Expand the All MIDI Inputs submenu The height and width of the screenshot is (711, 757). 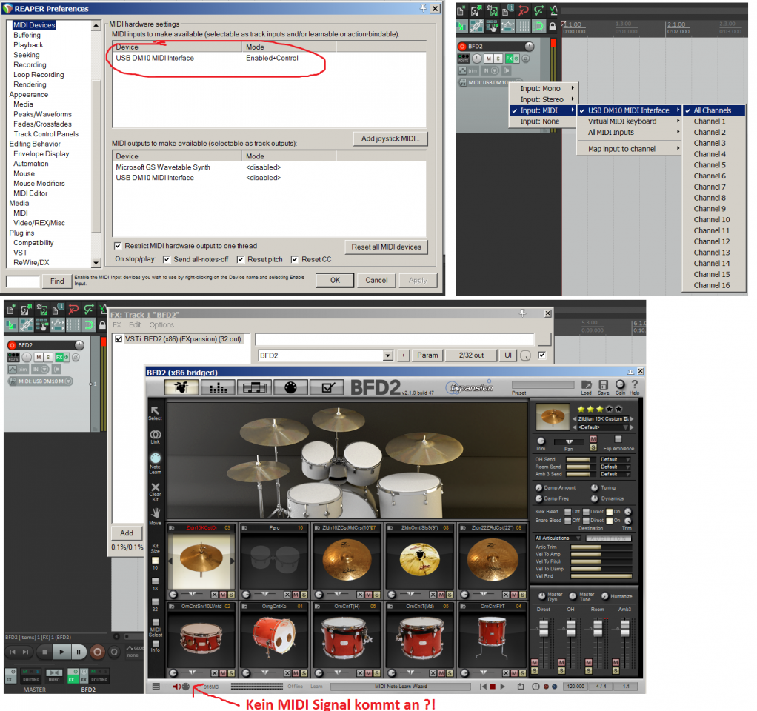click(x=630, y=133)
